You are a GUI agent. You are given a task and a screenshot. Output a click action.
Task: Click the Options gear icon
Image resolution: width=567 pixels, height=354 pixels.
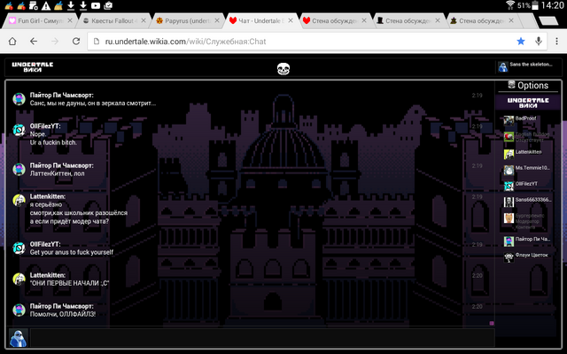511,85
